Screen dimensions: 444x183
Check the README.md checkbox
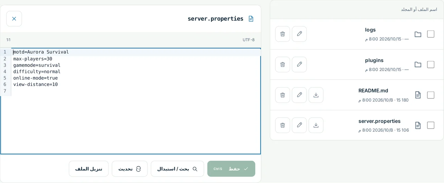click(x=431, y=95)
